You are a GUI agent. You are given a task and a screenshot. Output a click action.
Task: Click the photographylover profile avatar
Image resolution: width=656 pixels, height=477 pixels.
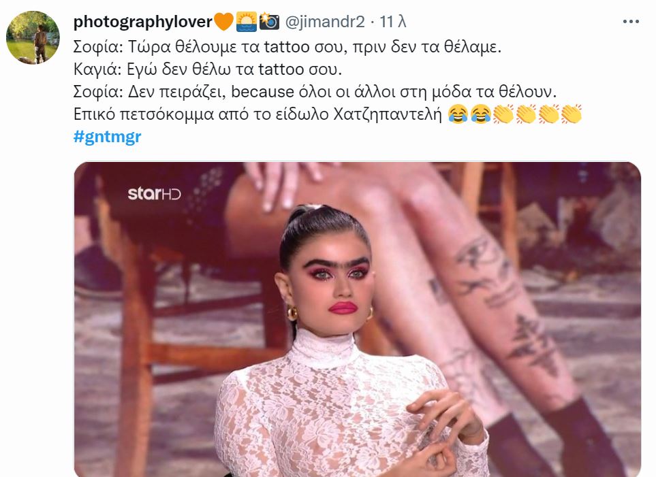(33, 37)
